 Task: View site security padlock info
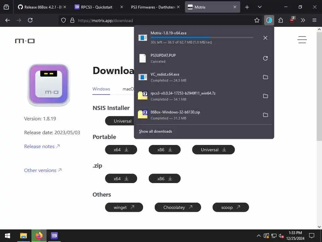coord(72,20)
